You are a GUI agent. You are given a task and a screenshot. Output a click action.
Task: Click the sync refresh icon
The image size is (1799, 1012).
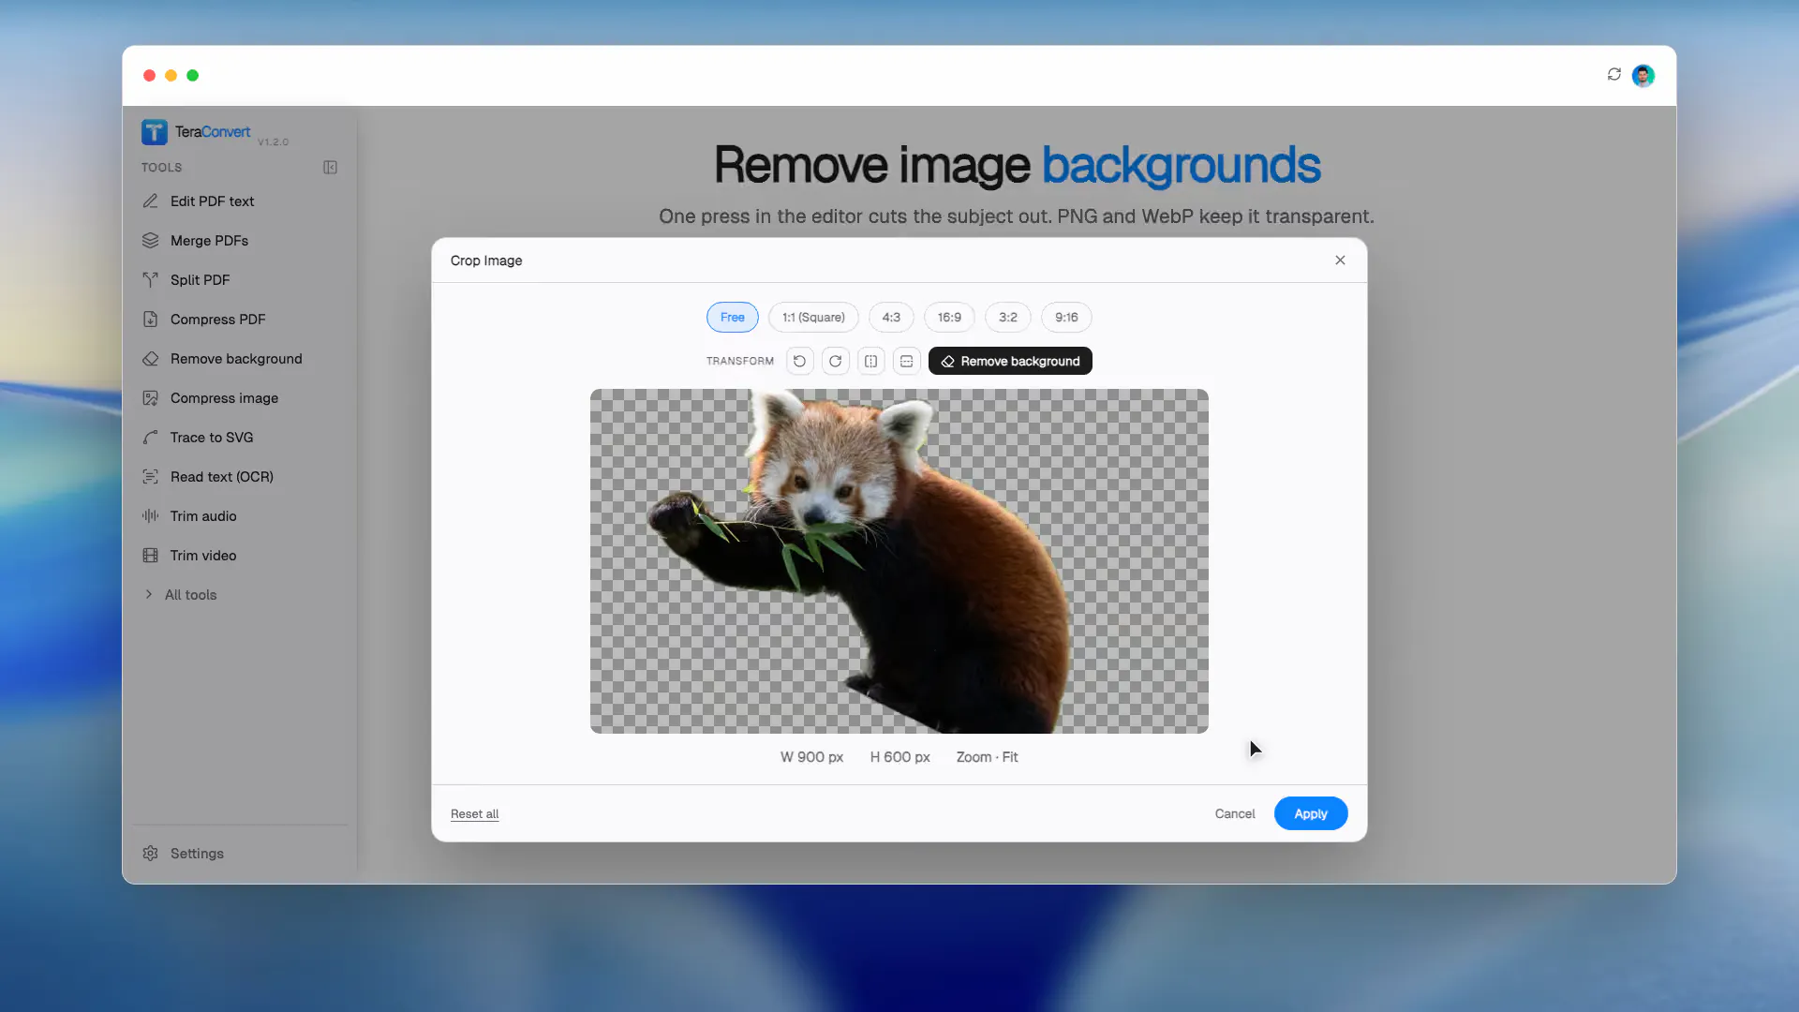coord(1613,74)
